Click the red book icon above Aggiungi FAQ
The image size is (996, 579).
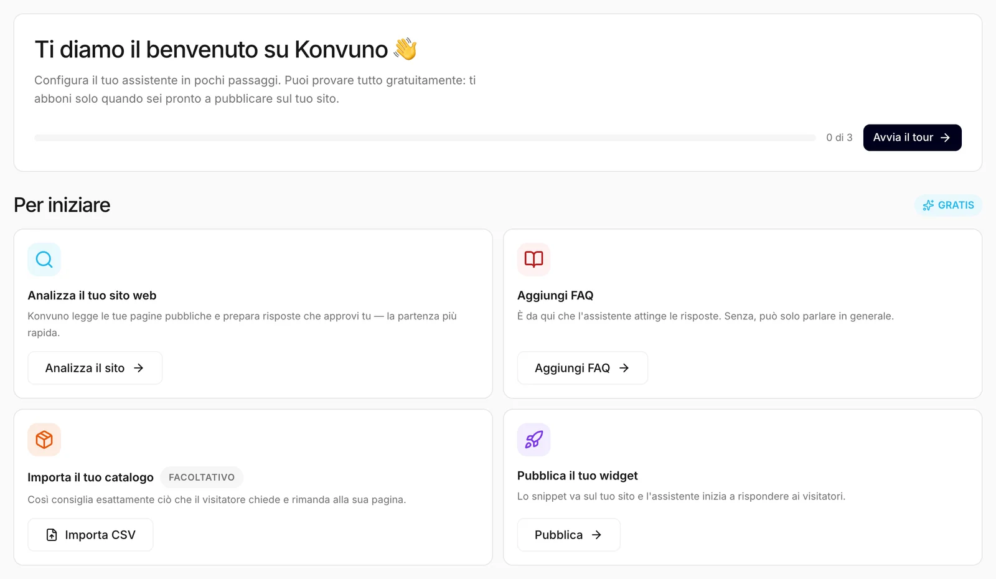click(534, 259)
